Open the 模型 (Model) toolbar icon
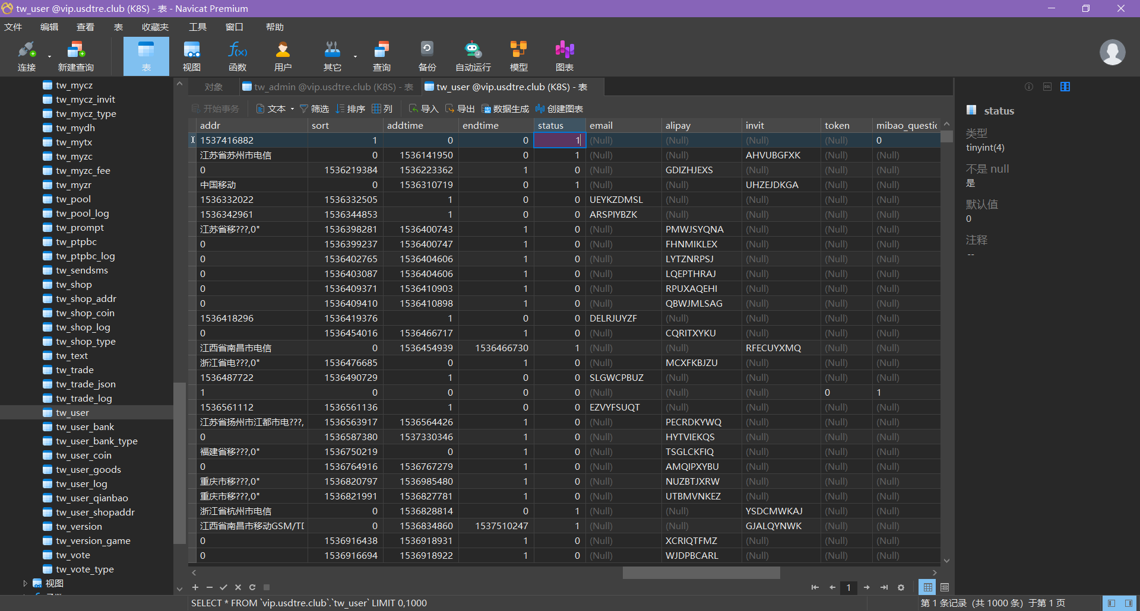 [x=519, y=56]
